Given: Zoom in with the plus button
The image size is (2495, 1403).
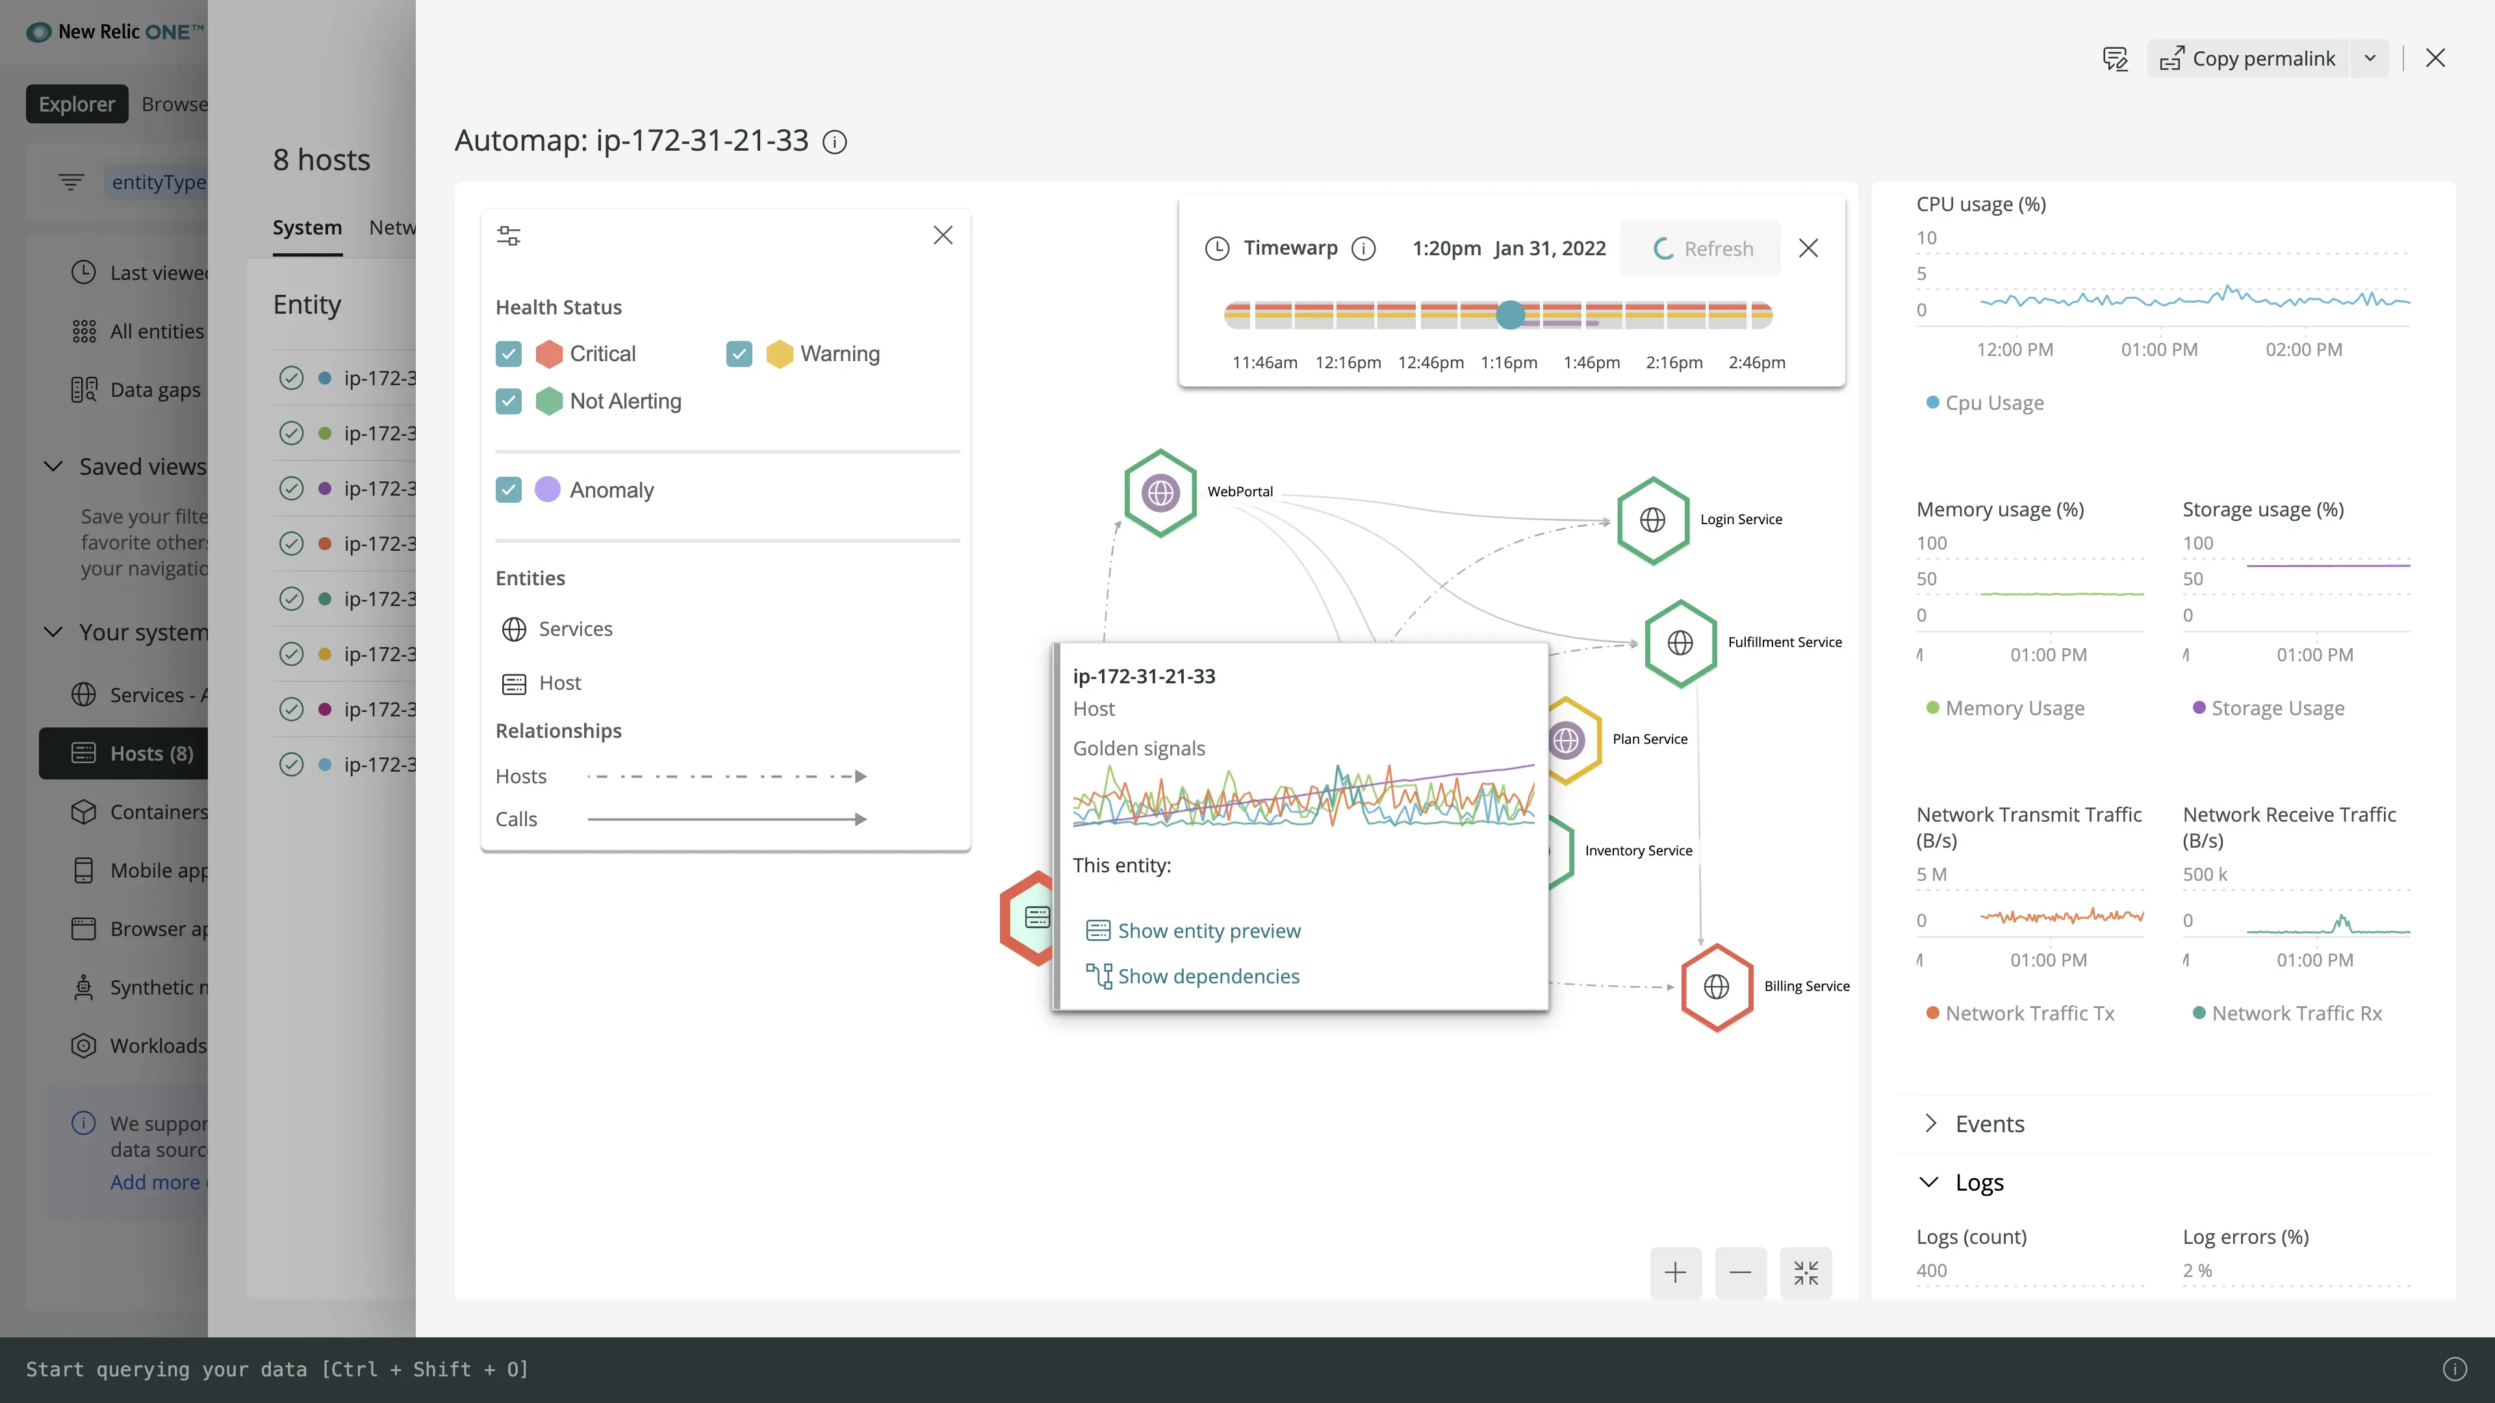Looking at the screenshot, I should [1676, 1272].
